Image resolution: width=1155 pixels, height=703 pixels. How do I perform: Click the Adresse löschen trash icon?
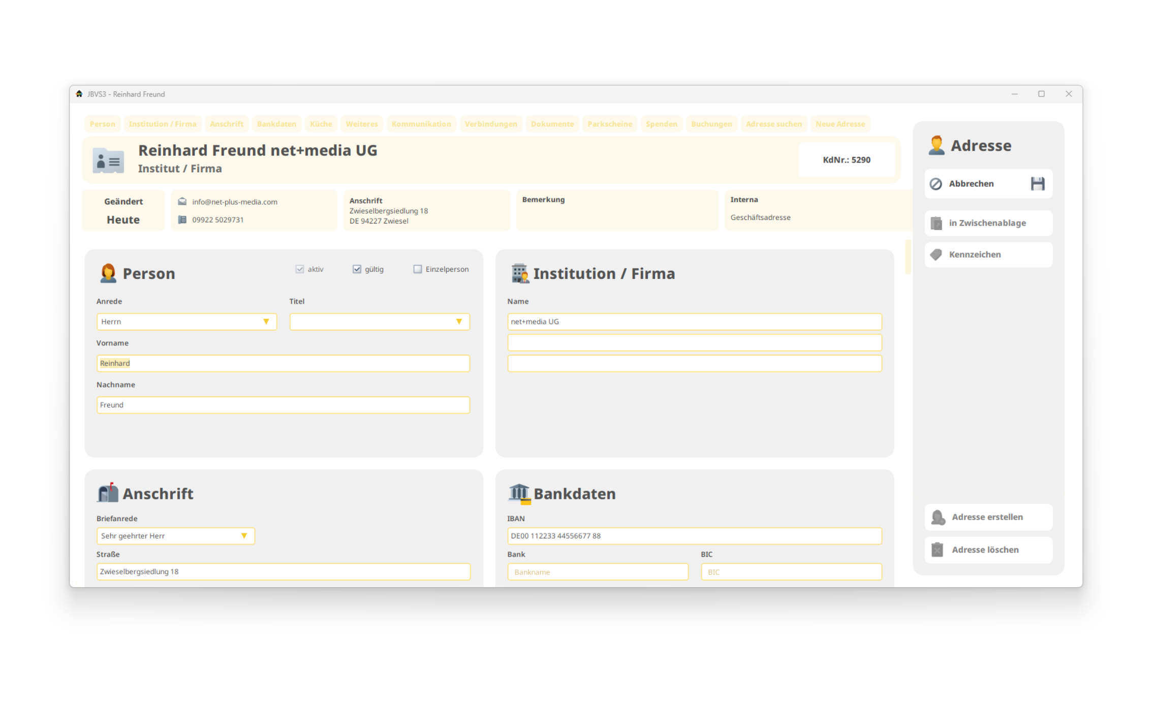(937, 550)
